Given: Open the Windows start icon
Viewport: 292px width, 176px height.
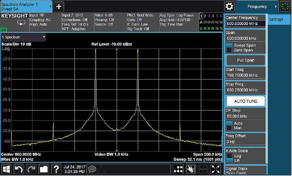Looking at the screenshot, I should (x=6, y=169).
